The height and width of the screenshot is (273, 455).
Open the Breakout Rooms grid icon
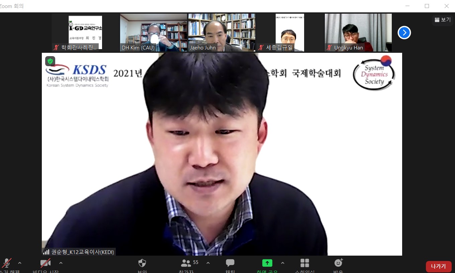pos(304,263)
